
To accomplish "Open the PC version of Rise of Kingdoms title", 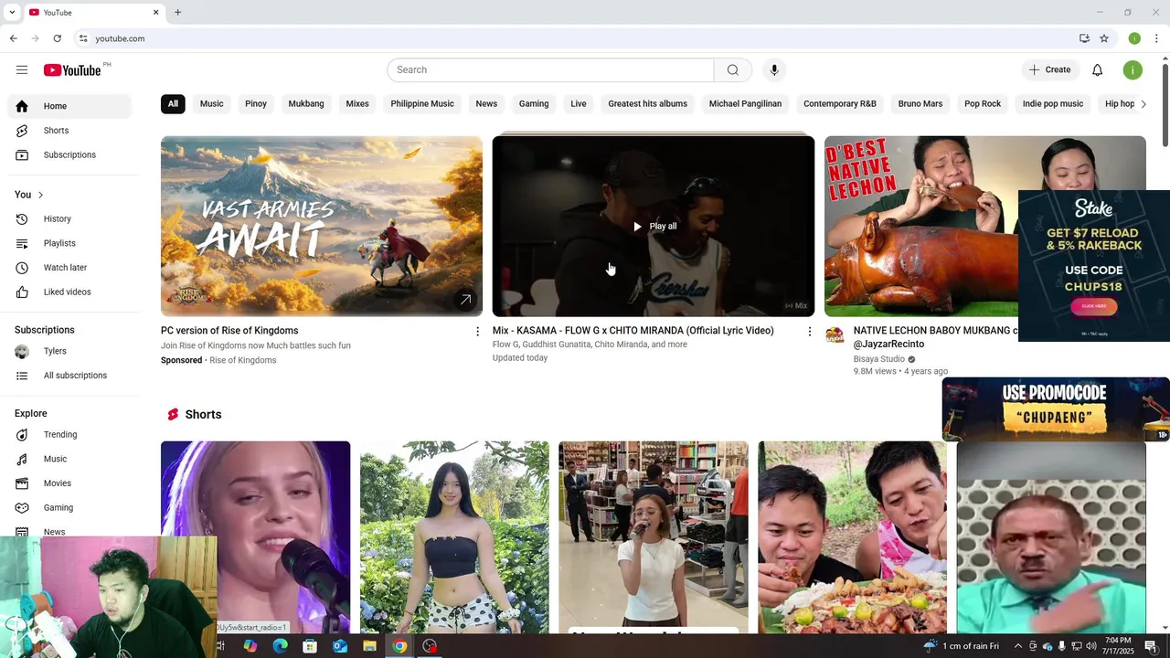I will pyautogui.click(x=229, y=331).
